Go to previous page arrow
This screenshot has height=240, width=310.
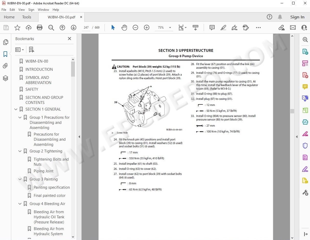click(x=62, y=28)
